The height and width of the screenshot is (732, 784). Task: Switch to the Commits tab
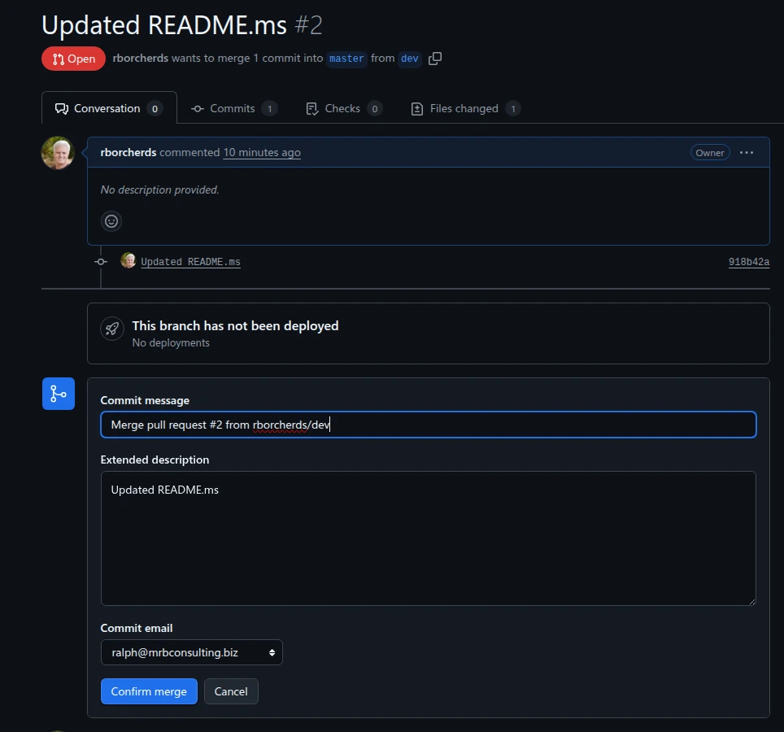pos(234,108)
